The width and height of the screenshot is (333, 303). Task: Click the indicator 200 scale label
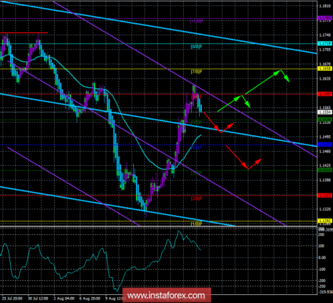[321, 234]
